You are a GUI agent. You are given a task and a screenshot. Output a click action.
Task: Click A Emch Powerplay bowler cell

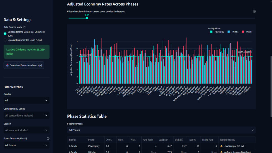tap(77, 146)
